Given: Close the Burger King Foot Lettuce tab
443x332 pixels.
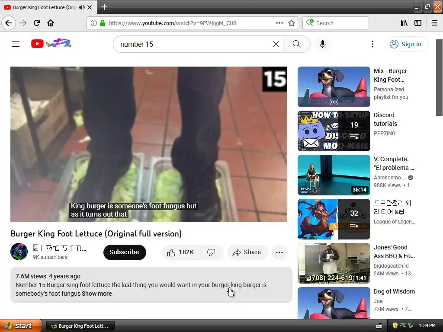Looking at the screenshot, I should click(x=90, y=7).
